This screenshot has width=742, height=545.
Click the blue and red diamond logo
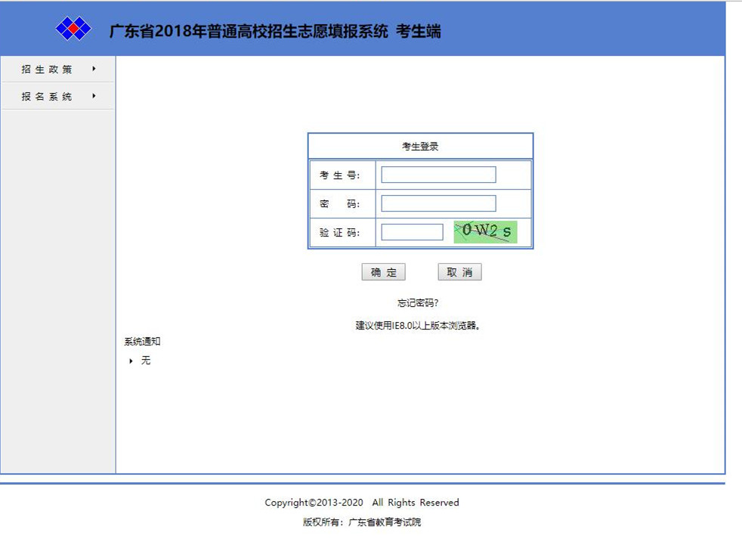(x=73, y=29)
